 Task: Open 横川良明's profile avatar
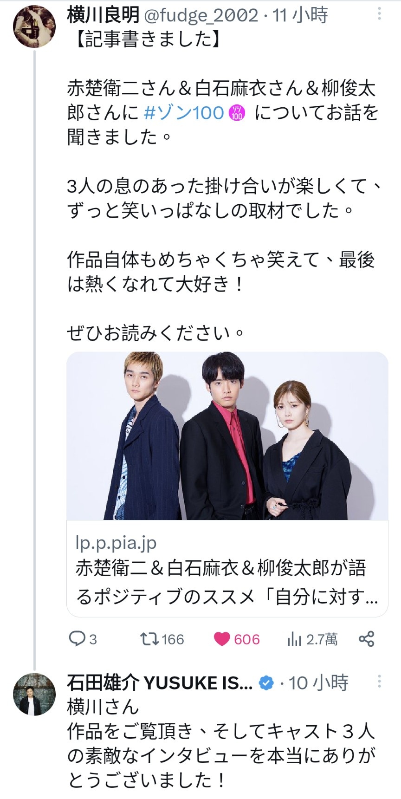click(34, 26)
